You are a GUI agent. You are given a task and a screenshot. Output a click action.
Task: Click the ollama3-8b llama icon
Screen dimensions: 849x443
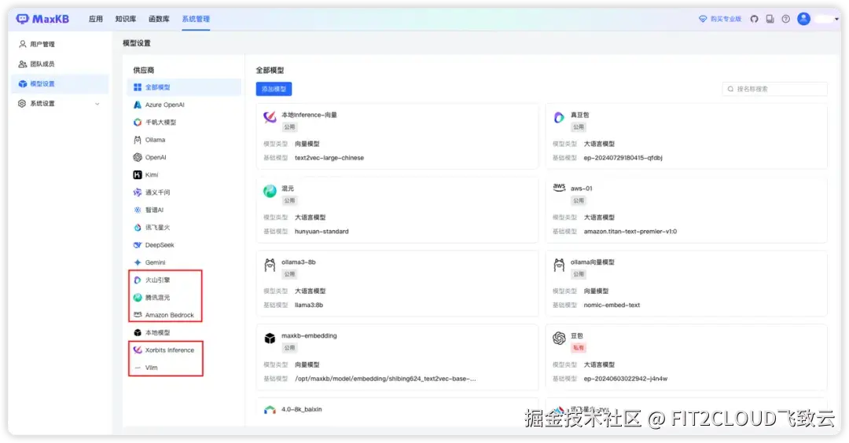pyautogui.click(x=270, y=265)
